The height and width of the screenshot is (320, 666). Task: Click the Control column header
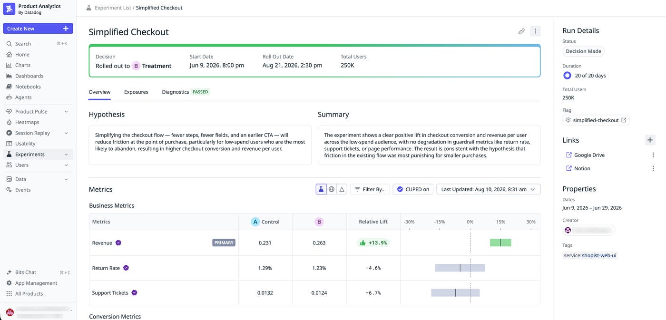click(x=265, y=222)
